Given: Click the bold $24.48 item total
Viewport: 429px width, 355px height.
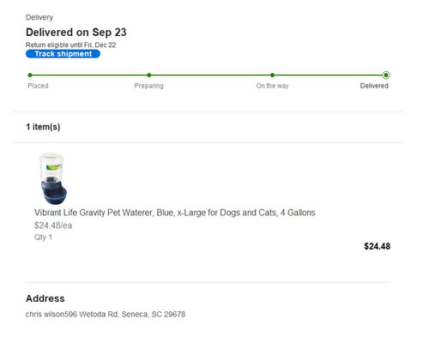Looking at the screenshot, I should [378, 246].
